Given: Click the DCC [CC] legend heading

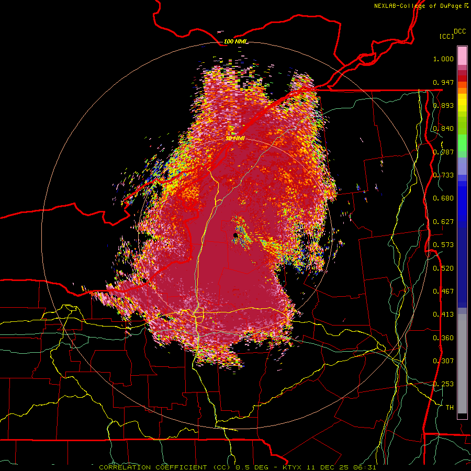Looking at the screenshot, I should point(452,33).
